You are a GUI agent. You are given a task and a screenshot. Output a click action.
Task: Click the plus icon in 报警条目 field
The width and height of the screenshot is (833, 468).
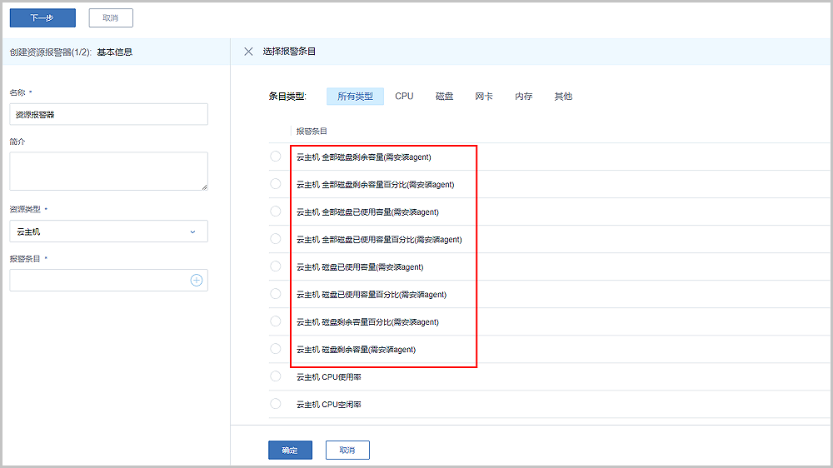click(197, 281)
